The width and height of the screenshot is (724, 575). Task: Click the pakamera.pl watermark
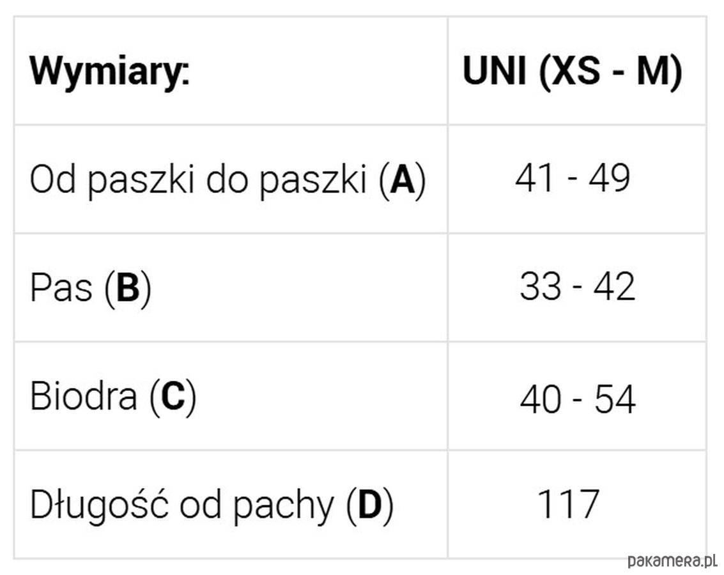672,561
